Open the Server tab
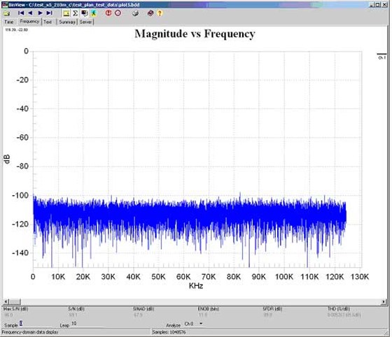 coord(85,22)
